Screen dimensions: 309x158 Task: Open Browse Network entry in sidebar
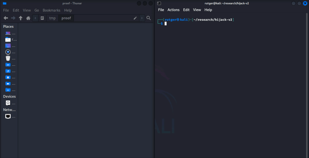tap(10, 116)
